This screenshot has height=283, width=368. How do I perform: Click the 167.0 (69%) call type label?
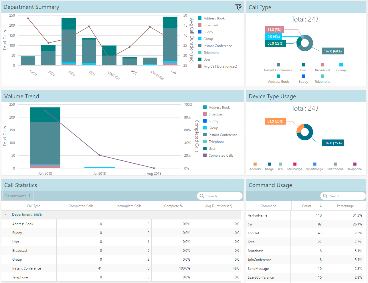click(333, 51)
